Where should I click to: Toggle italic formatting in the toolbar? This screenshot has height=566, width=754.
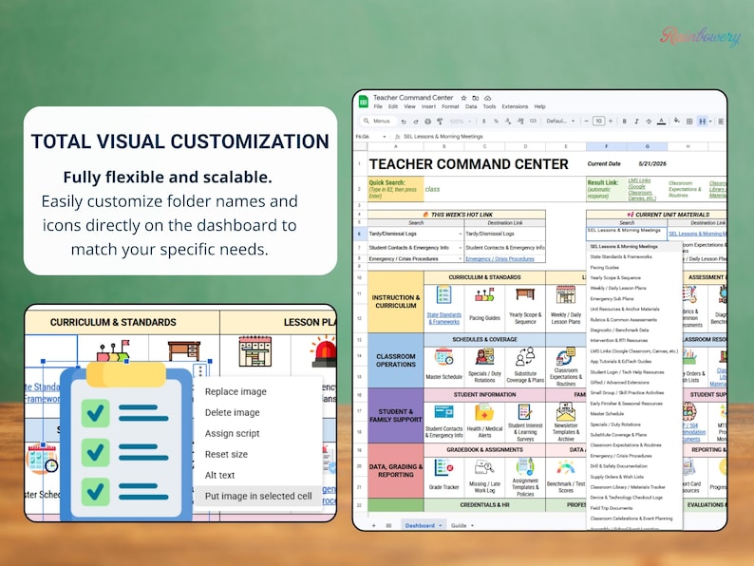(636, 122)
